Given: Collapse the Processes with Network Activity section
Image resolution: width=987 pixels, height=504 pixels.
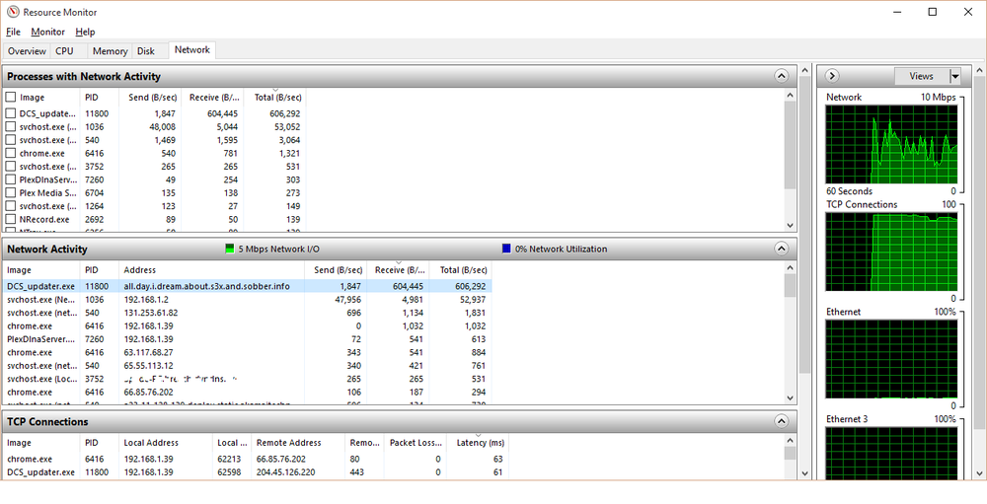Looking at the screenshot, I should click(x=781, y=76).
